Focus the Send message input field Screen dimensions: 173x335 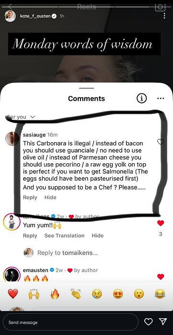69,322
